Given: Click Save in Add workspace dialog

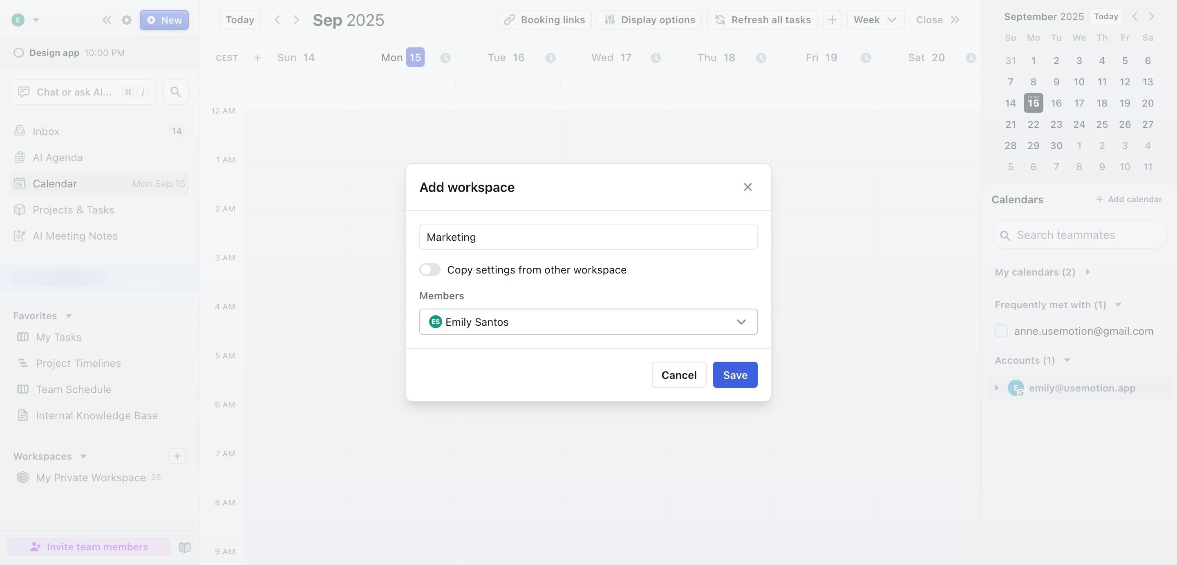Looking at the screenshot, I should (735, 375).
